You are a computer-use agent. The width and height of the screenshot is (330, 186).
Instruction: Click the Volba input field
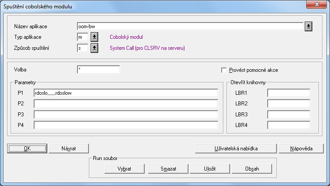[98, 70]
